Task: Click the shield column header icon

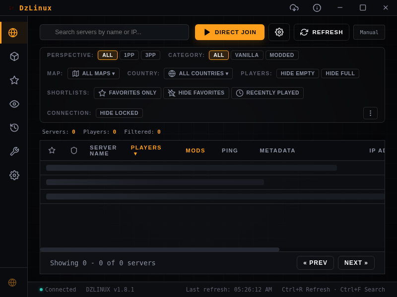Action: 73,150
